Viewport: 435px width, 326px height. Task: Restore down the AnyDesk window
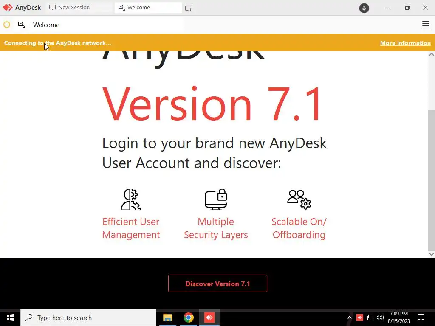tap(407, 8)
